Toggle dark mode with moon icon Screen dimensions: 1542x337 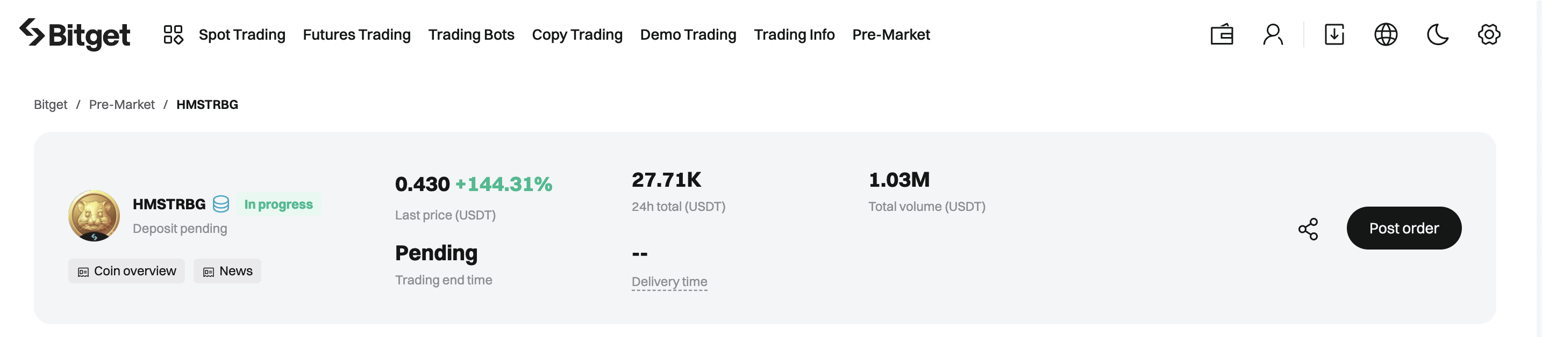[x=1437, y=35]
